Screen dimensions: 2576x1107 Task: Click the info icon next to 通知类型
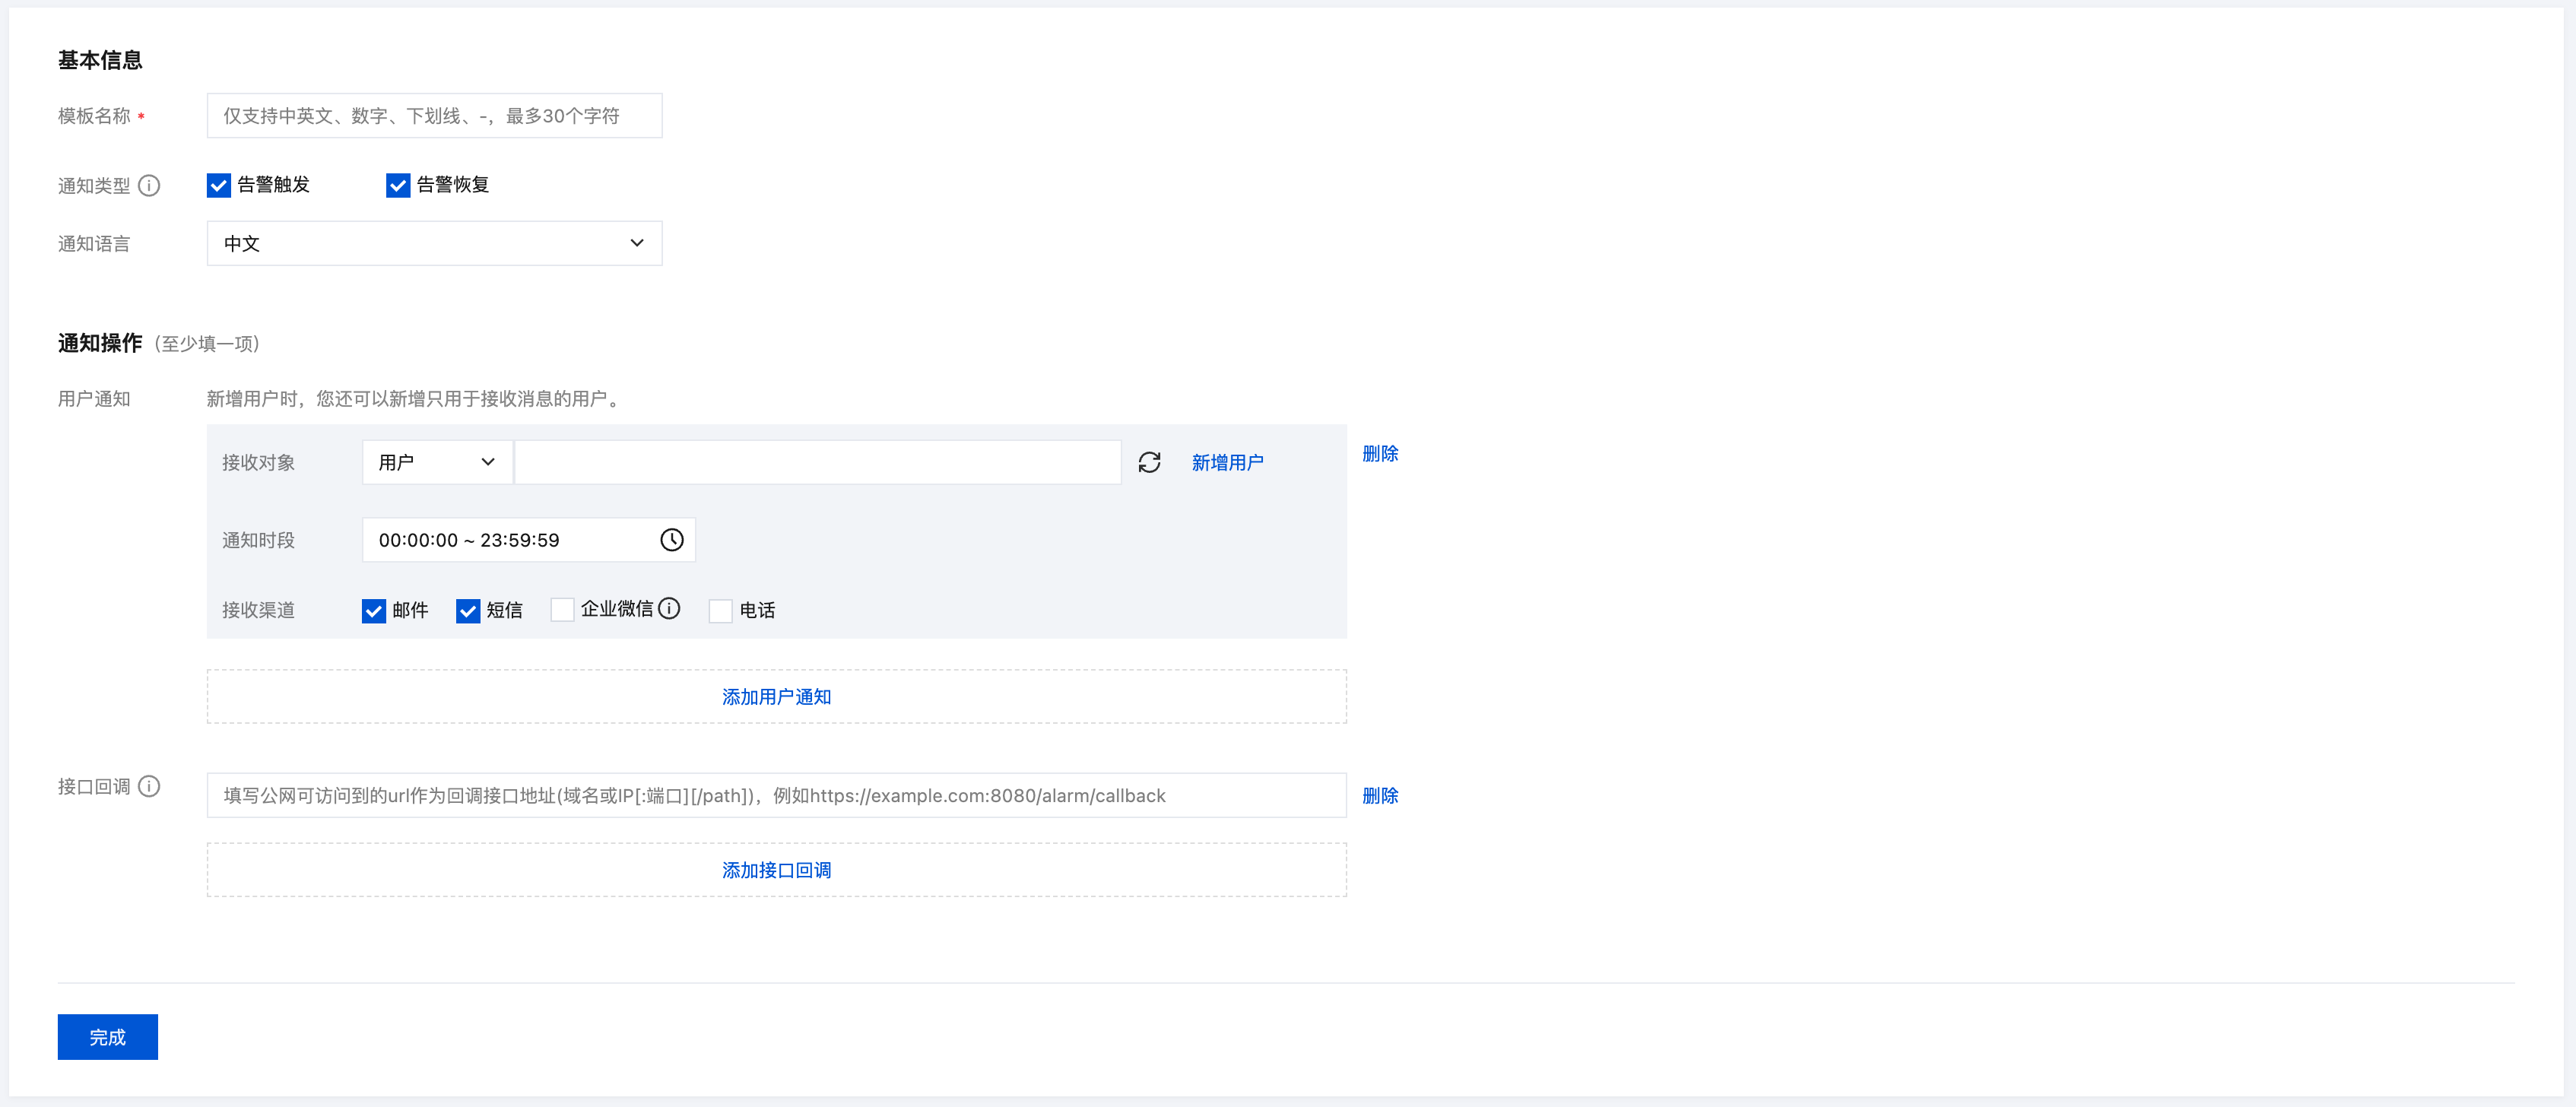(149, 186)
